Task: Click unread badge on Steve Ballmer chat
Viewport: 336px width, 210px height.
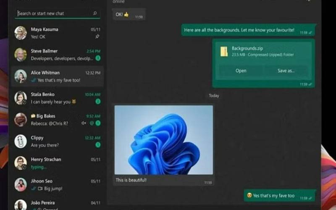Action: click(x=98, y=58)
